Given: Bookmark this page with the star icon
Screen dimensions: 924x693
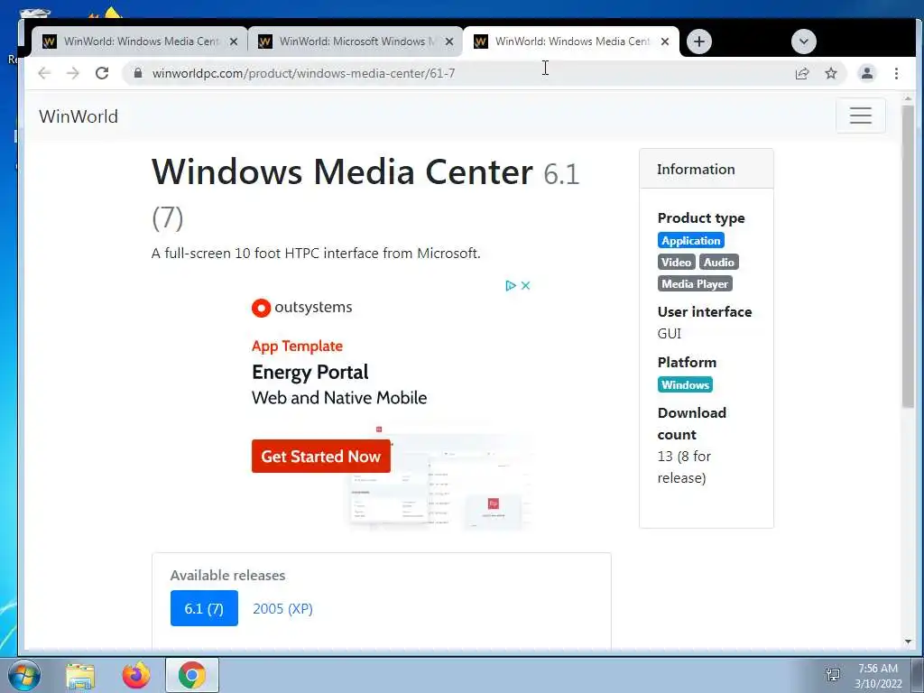Looking at the screenshot, I should (831, 74).
